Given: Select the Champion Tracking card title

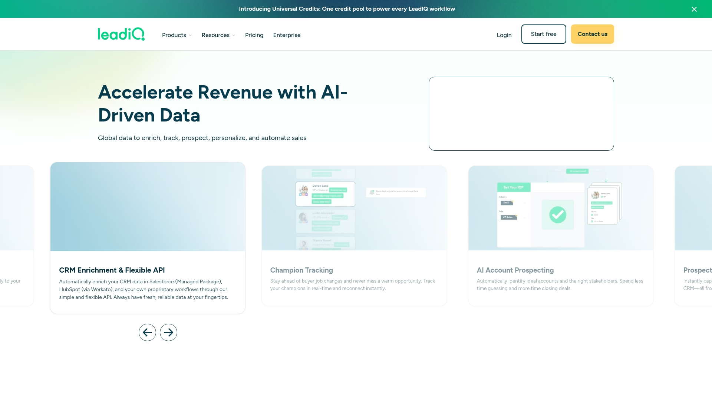Looking at the screenshot, I should 301,270.
